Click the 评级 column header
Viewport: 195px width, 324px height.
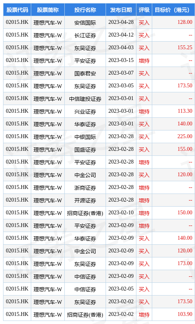144,10
